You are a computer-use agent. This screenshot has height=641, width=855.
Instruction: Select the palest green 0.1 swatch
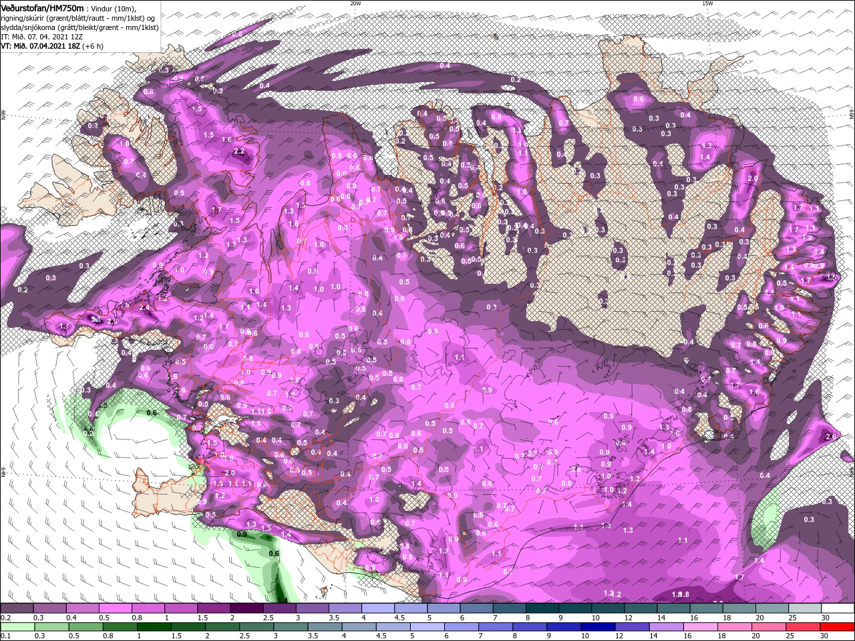point(17,627)
